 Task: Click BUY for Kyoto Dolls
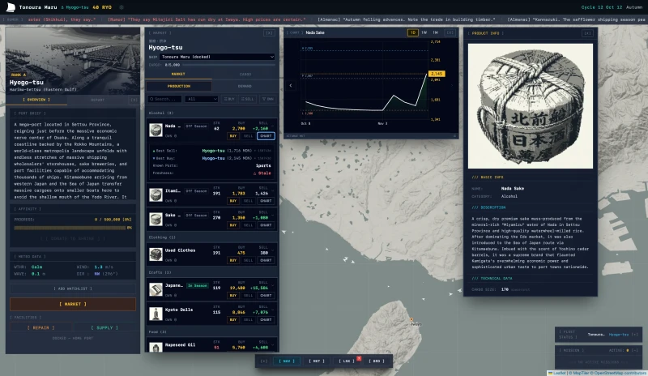(233, 320)
